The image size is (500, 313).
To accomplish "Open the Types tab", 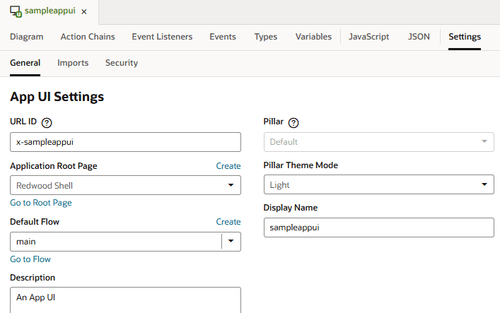I will click(266, 37).
